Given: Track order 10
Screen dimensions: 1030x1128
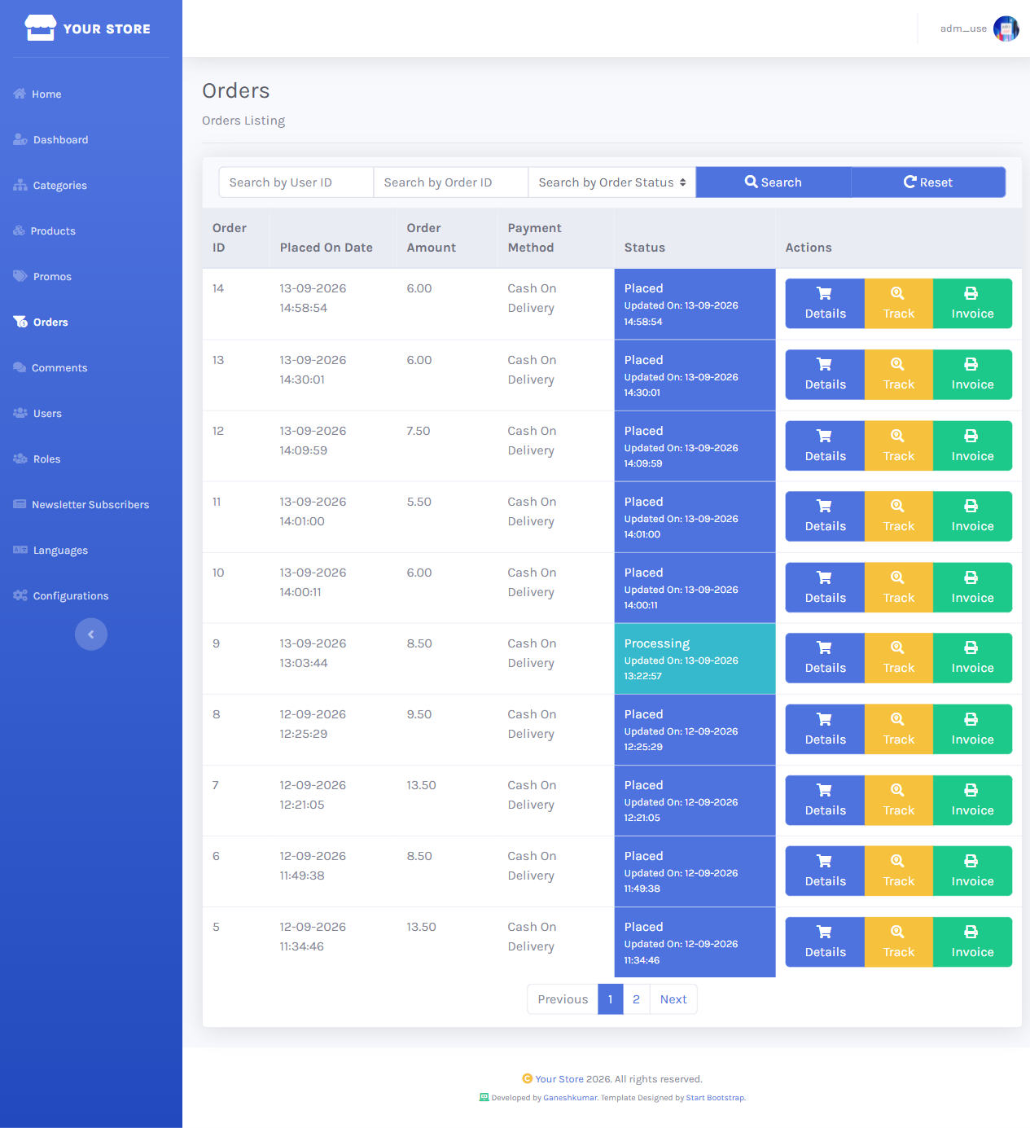Looking at the screenshot, I should tap(899, 587).
